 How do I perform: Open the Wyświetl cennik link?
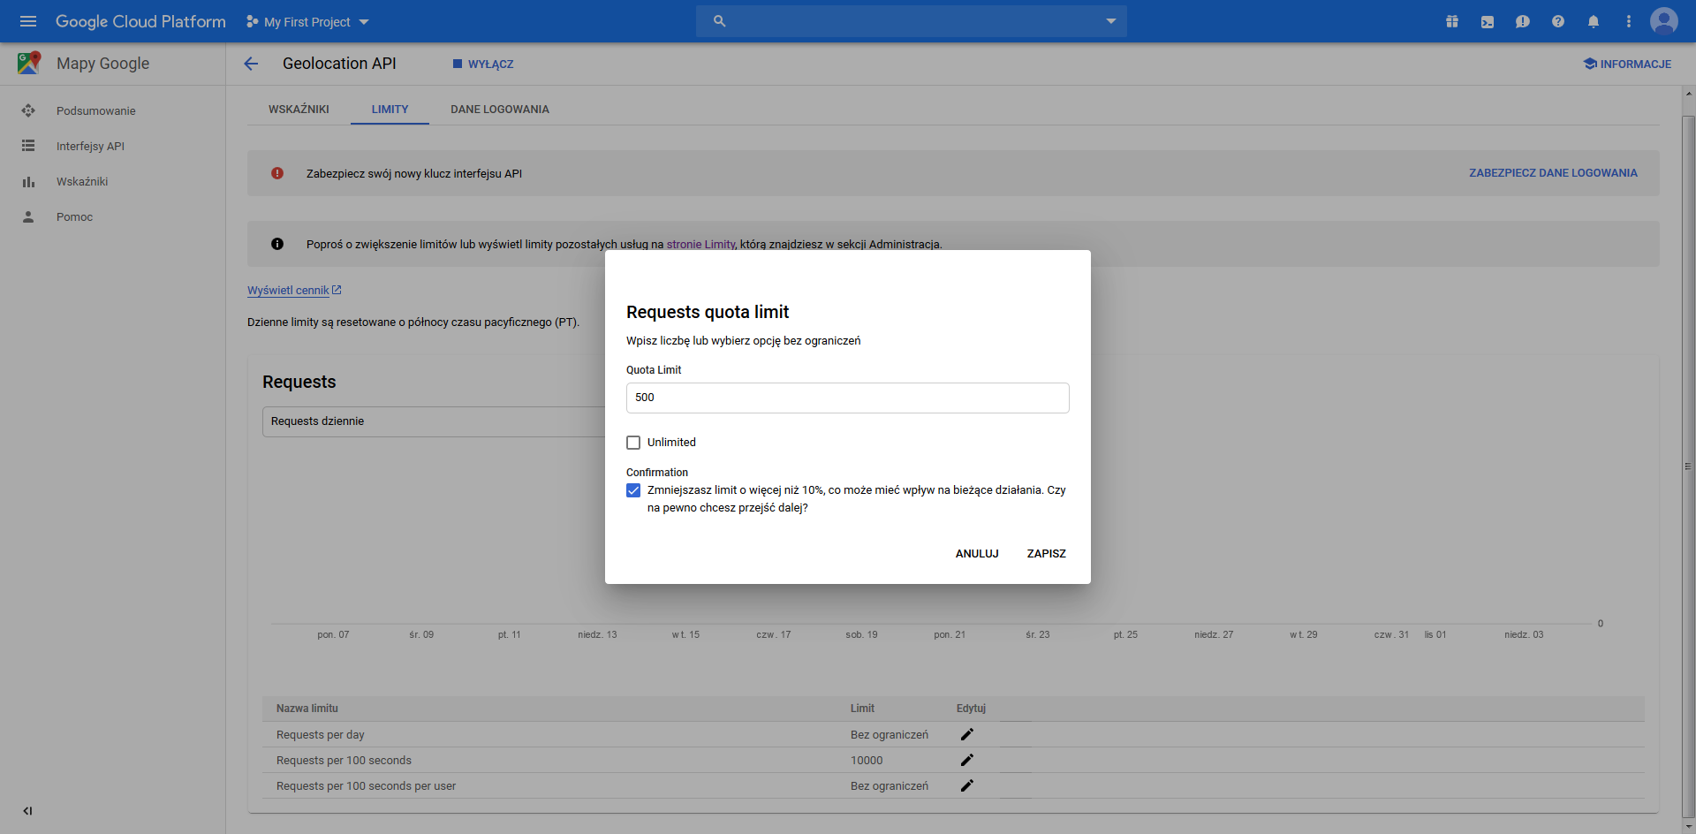point(288,290)
